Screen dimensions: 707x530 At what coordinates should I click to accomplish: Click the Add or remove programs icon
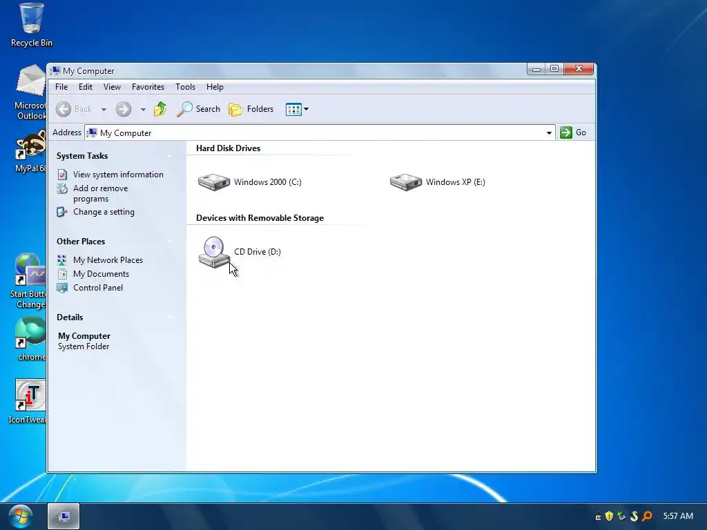click(x=62, y=188)
